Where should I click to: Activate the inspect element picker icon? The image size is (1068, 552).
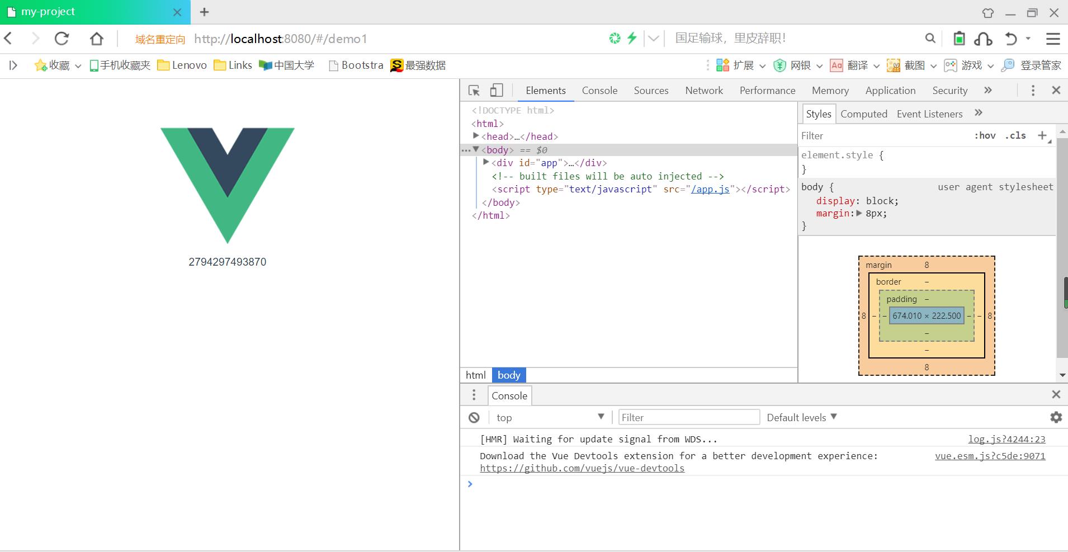tap(474, 91)
